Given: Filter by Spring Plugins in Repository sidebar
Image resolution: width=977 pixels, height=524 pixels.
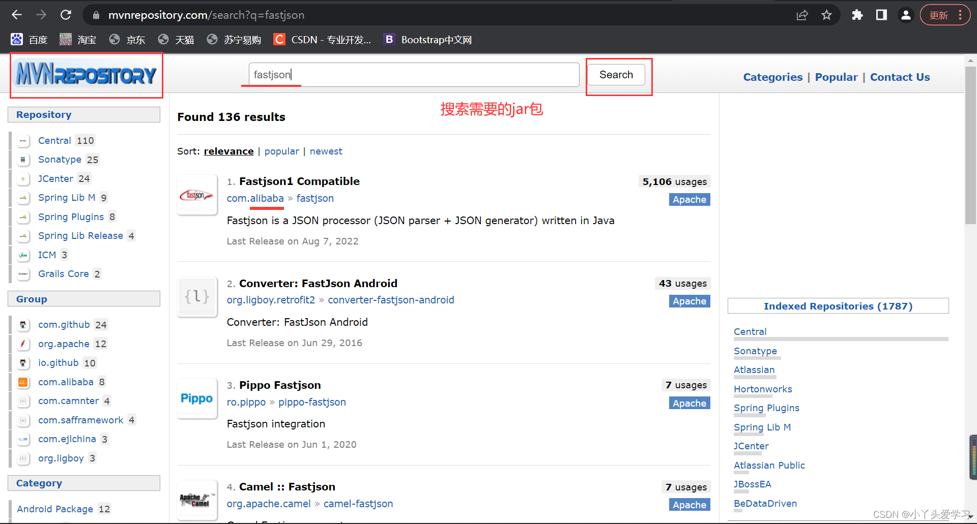Looking at the screenshot, I should click(71, 217).
